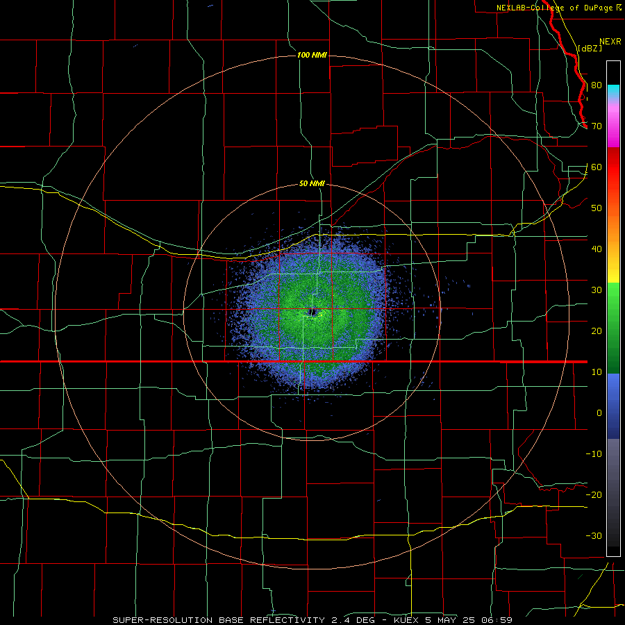Viewport: 625px width, 625px height.
Task: Click the 10 value on the dBZ scale
Action: (597, 372)
